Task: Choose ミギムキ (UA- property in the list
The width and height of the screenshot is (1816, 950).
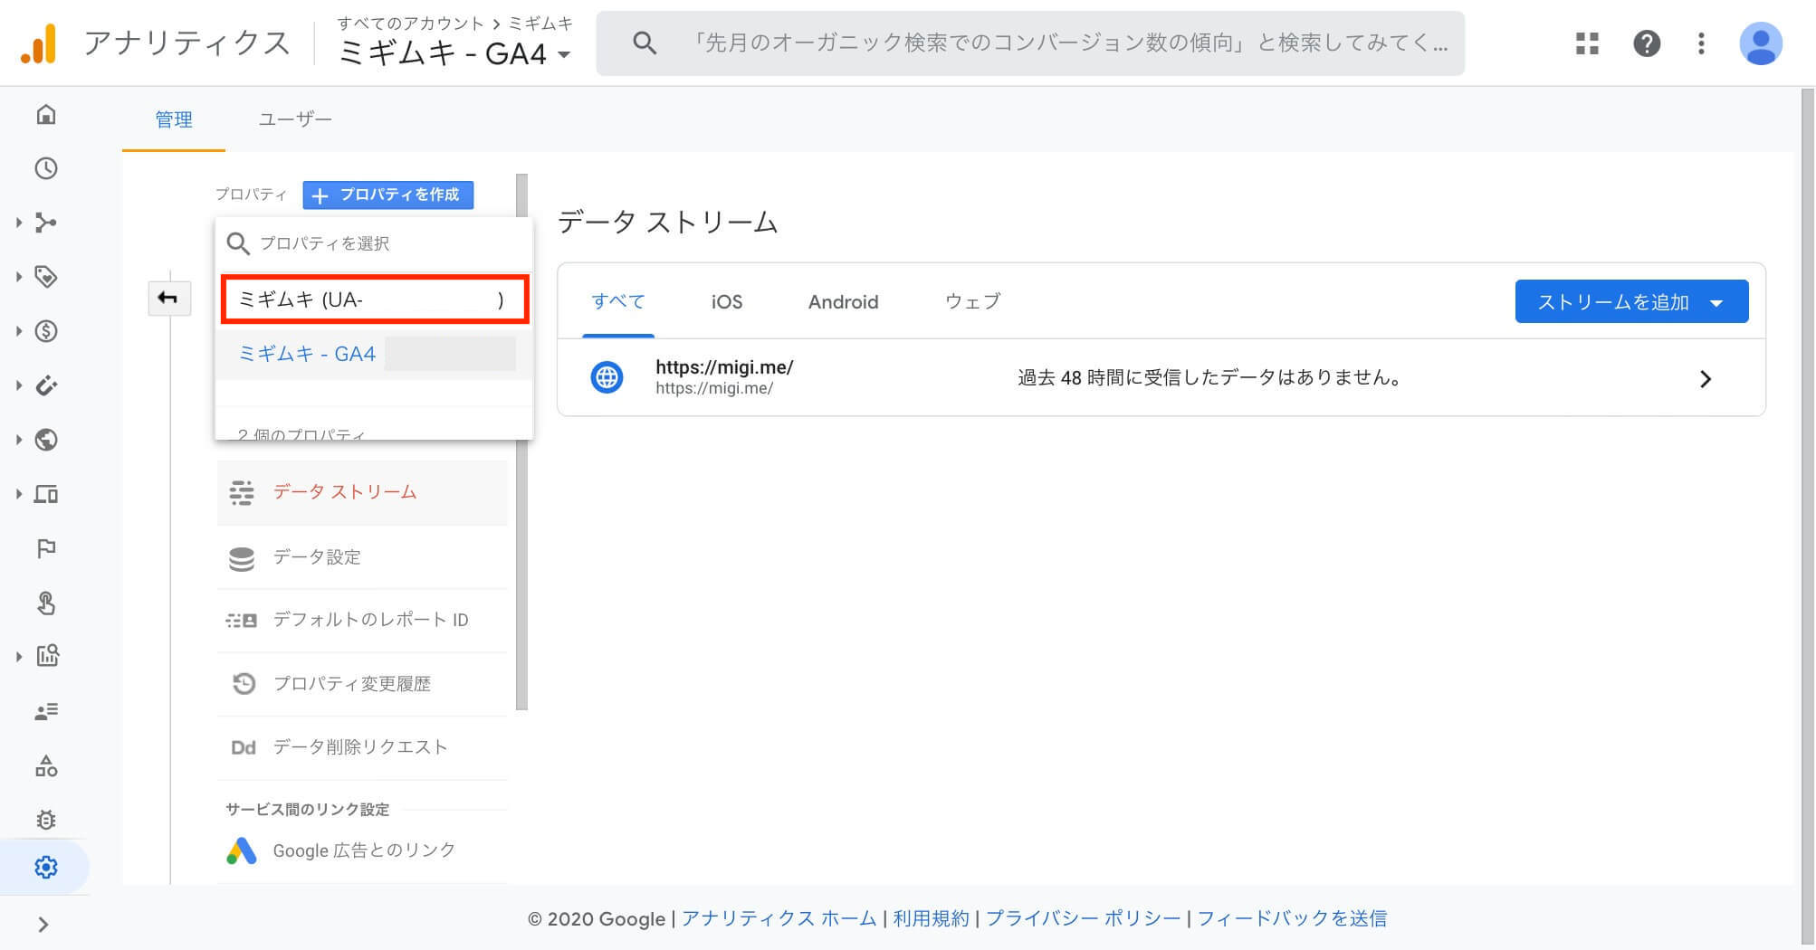Action: point(375,299)
